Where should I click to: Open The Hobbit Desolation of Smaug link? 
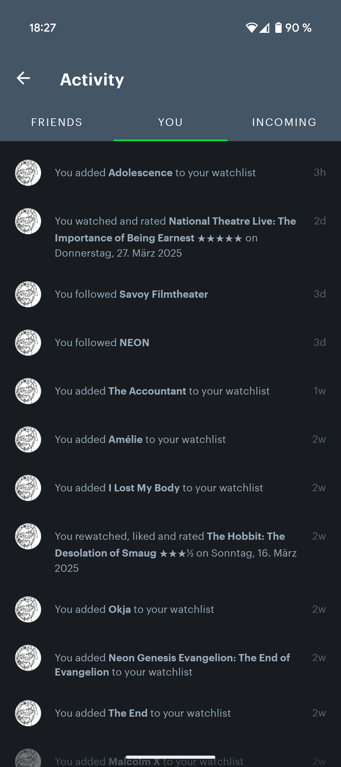[x=170, y=545]
